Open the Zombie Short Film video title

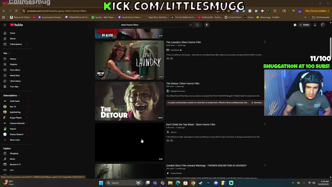pyautogui.click(x=206, y=166)
